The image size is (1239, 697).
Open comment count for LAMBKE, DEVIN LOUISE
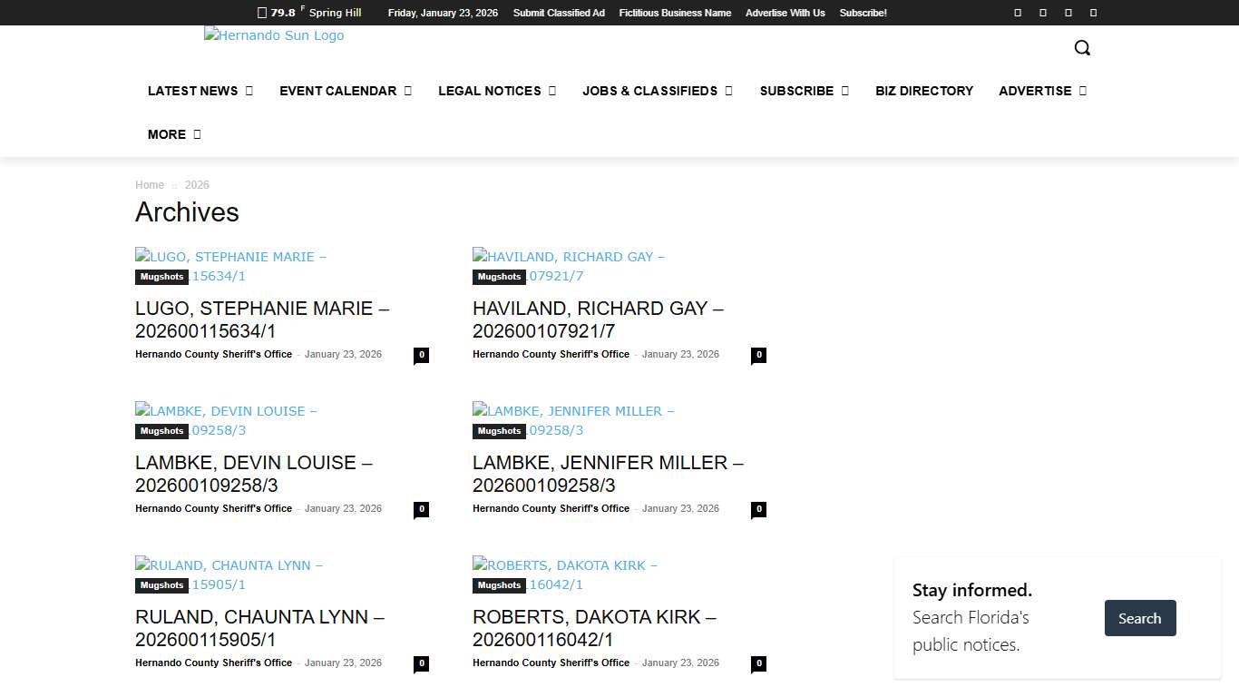(x=421, y=509)
